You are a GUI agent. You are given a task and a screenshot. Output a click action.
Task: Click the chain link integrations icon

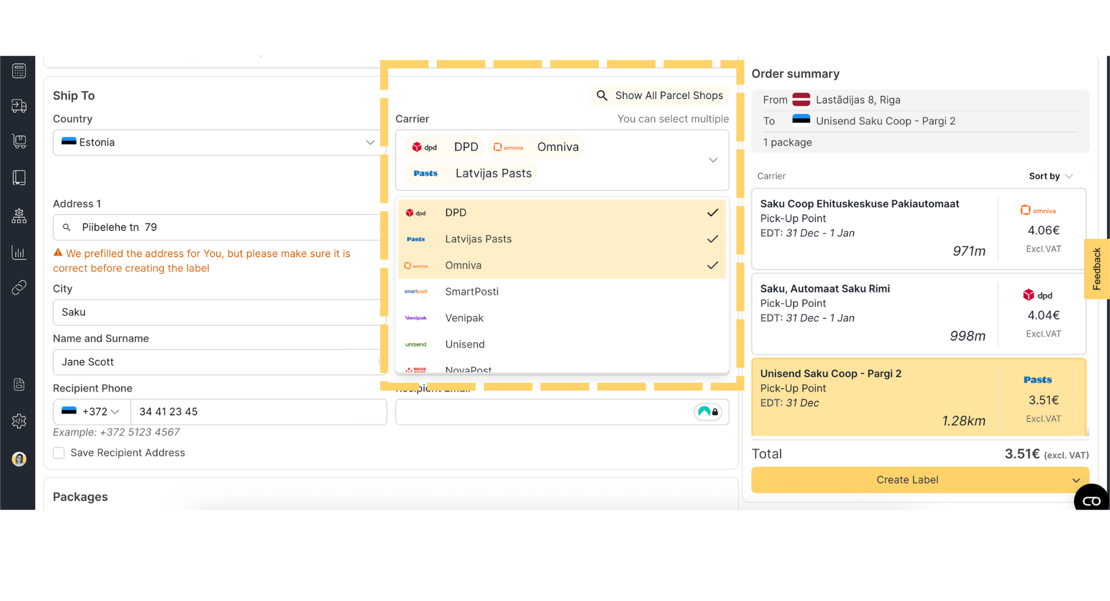pos(19,288)
